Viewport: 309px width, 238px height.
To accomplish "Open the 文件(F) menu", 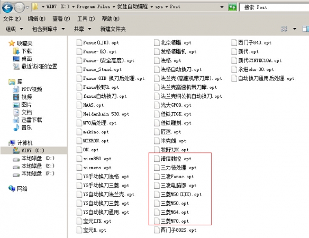I will pyautogui.click(x=12, y=19).
